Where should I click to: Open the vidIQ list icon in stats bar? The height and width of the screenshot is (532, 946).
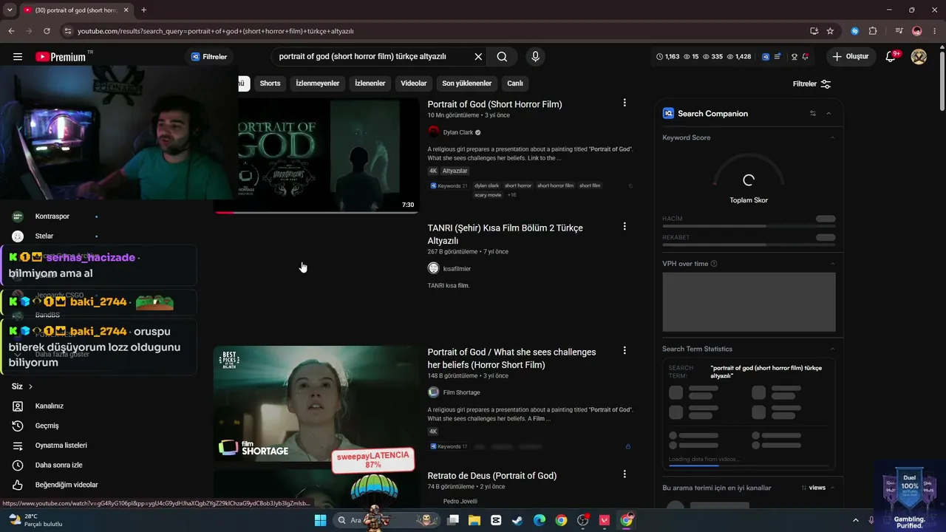pyautogui.click(x=777, y=57)
